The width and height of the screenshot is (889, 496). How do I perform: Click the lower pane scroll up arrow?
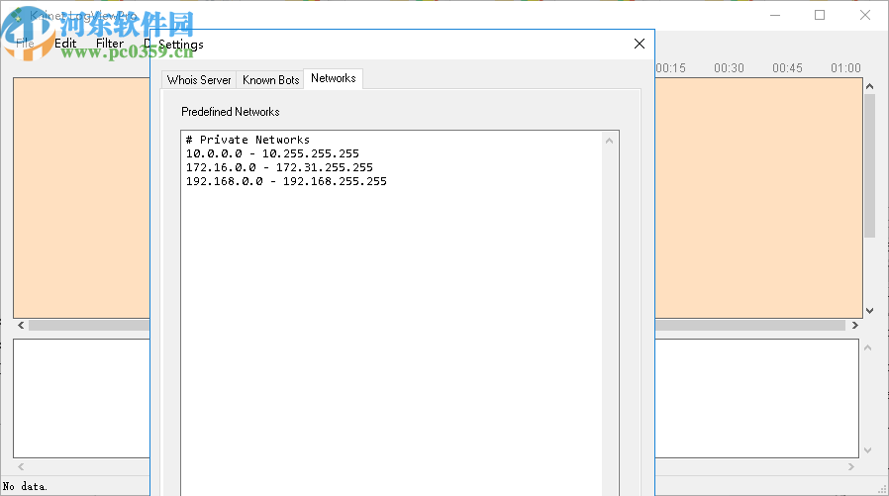tap(867, 347)
